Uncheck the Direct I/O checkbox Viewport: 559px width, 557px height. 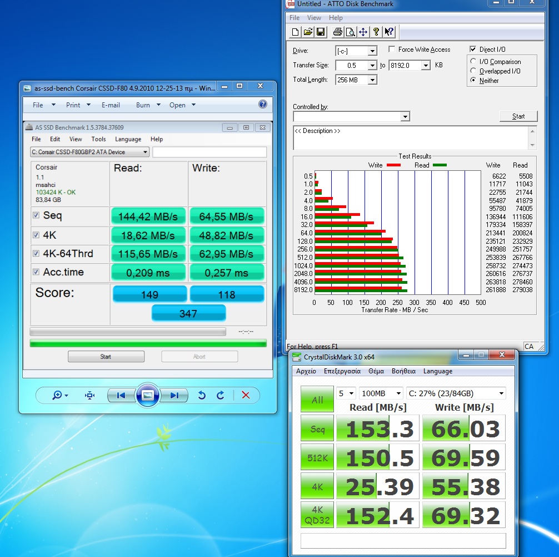click(473, 50)
